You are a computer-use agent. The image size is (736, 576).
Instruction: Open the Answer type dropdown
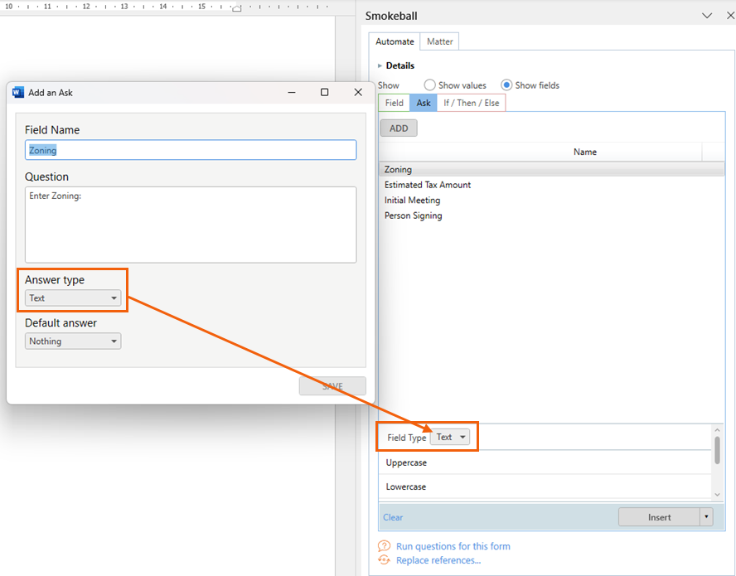click(73, 298)
